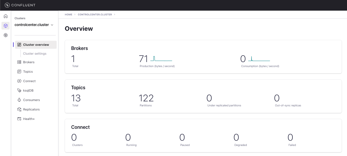Open Cluster overview menu item
347x156 pixels.
point(36,45)
